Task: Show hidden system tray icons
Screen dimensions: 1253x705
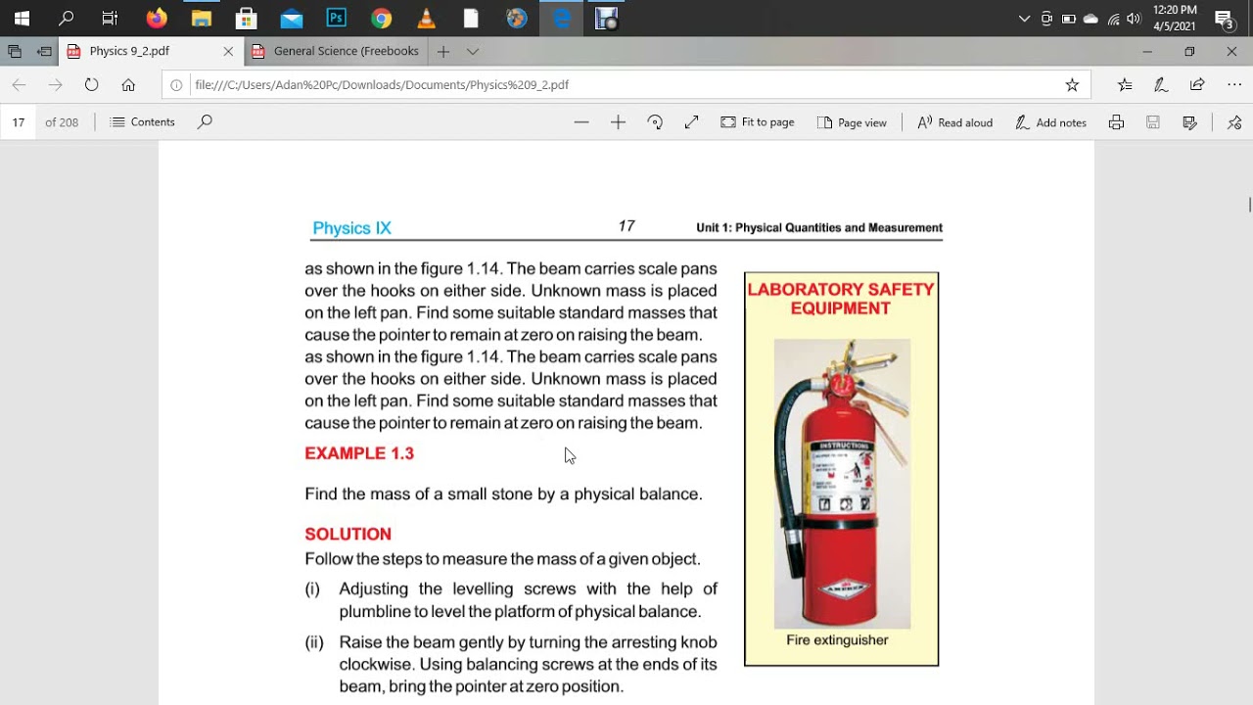Action: (1025, 18)
